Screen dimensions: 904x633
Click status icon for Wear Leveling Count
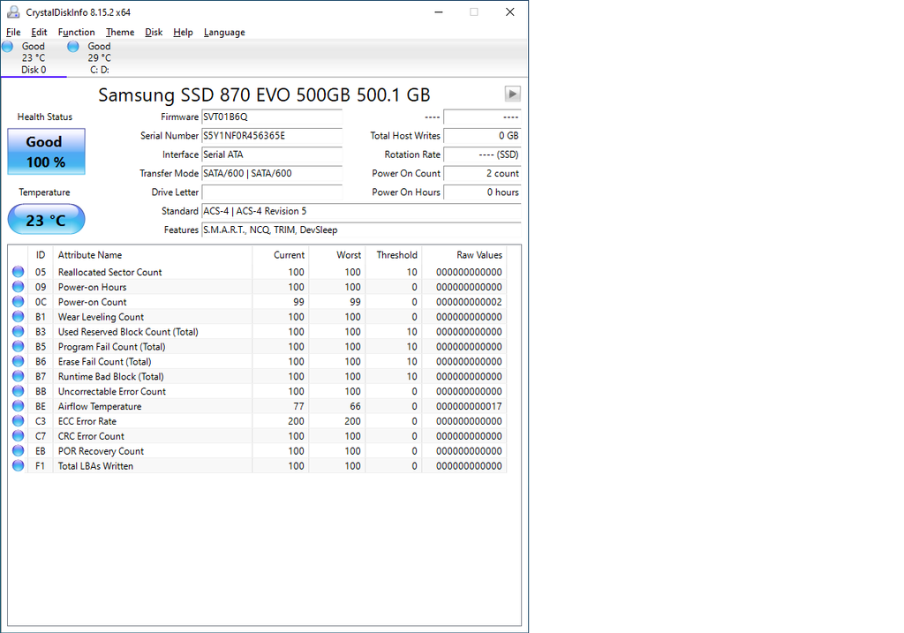(x=18, y=317)
